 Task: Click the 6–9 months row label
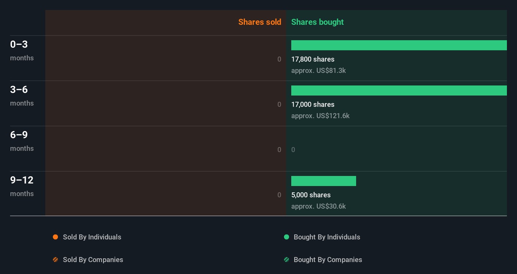[x=22, y=141]
